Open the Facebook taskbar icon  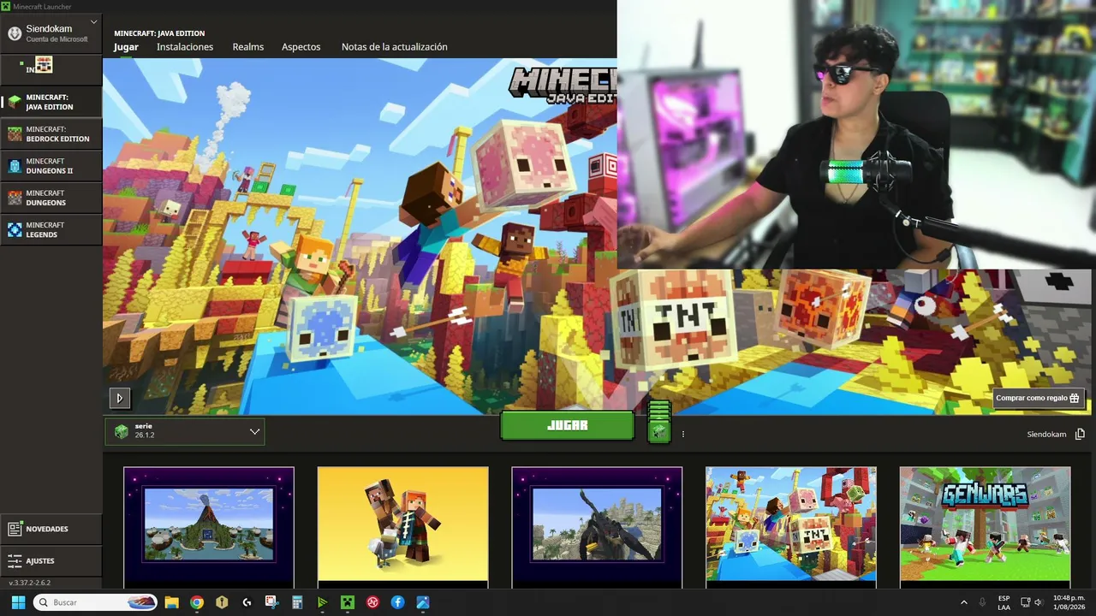[x=397, y=602]
